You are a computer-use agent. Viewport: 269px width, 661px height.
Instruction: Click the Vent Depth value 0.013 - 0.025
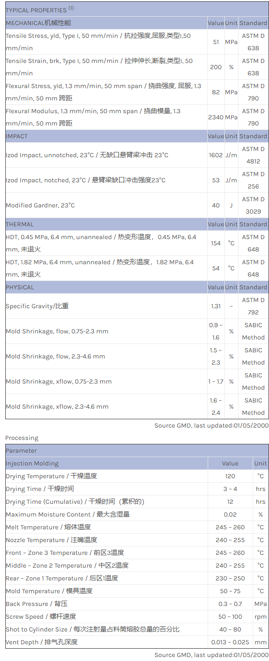[x=230, y=642]
